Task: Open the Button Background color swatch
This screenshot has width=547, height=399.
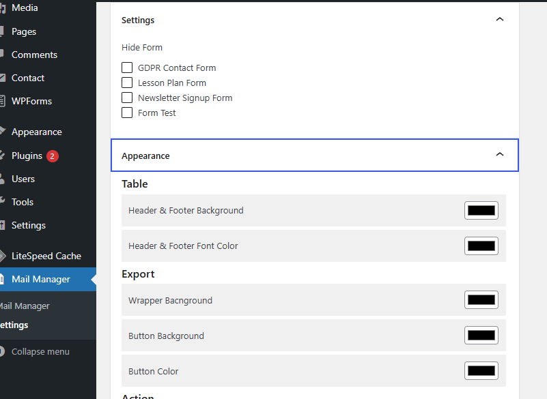Action: click(481, 336)
